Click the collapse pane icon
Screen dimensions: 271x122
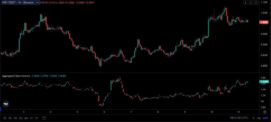(251, 3)
